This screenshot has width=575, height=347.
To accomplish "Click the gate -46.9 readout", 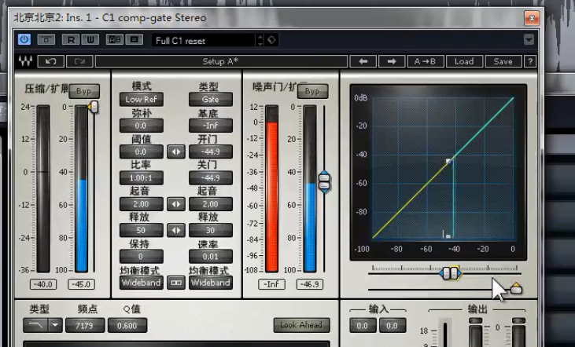I will pyautogui.click(x=310, y=284).
